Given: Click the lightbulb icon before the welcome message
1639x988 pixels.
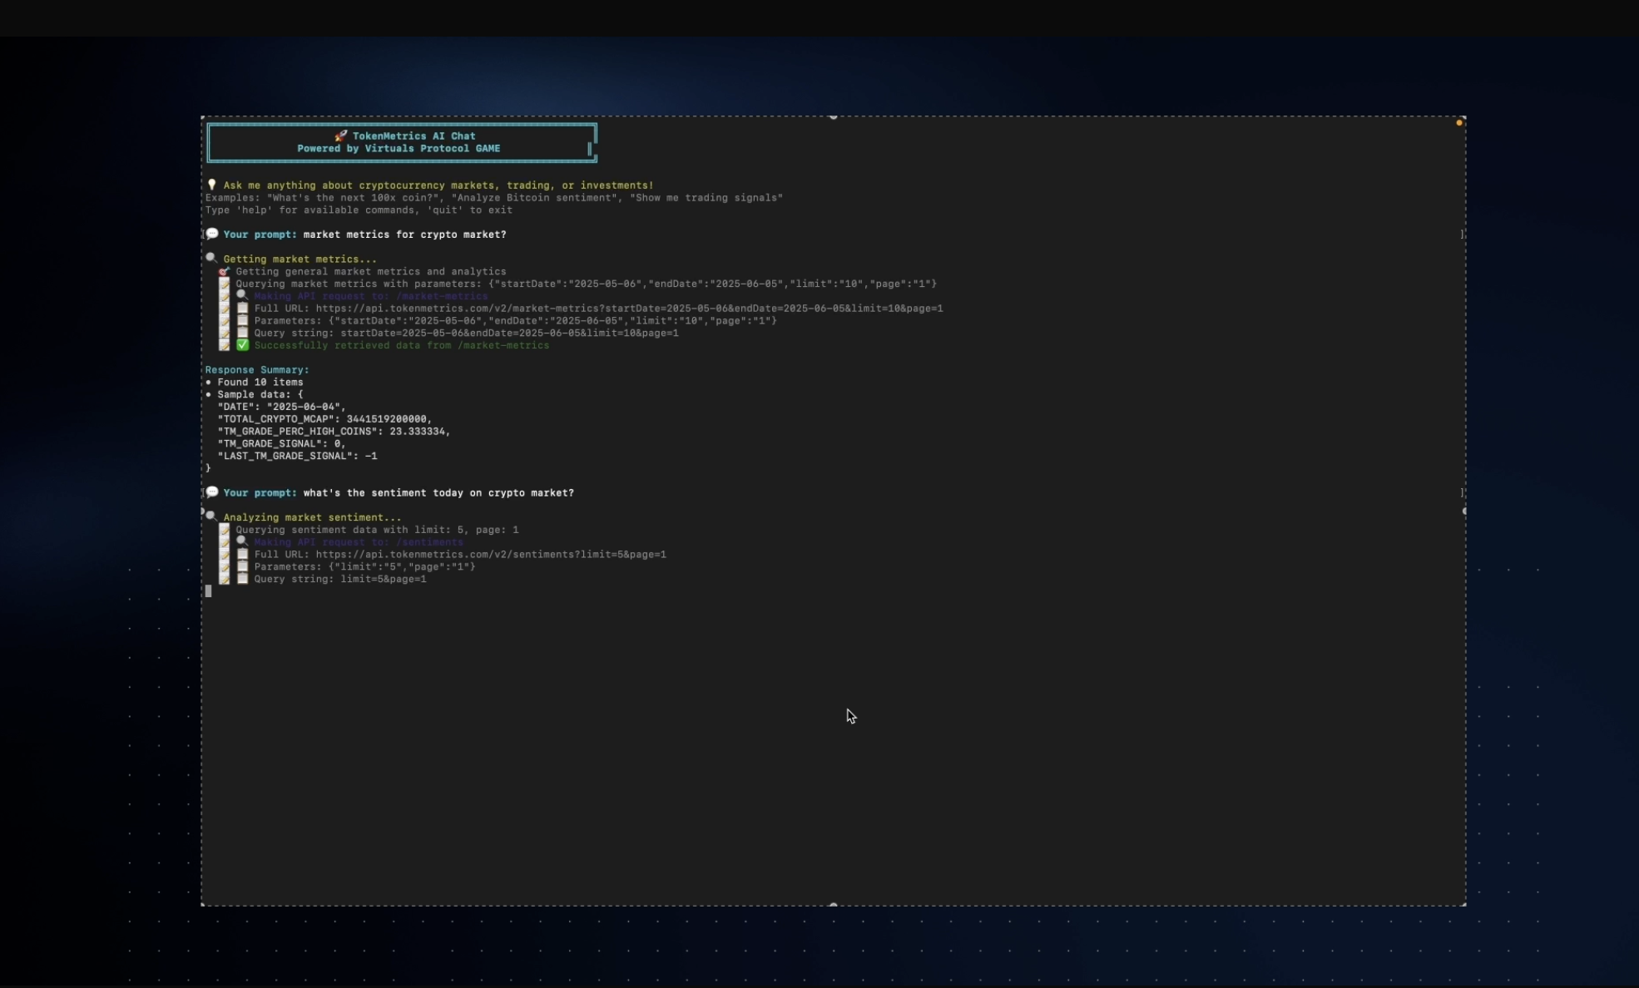Looking at the screenshot, I should pyautogui.click(x=212, y=184).
